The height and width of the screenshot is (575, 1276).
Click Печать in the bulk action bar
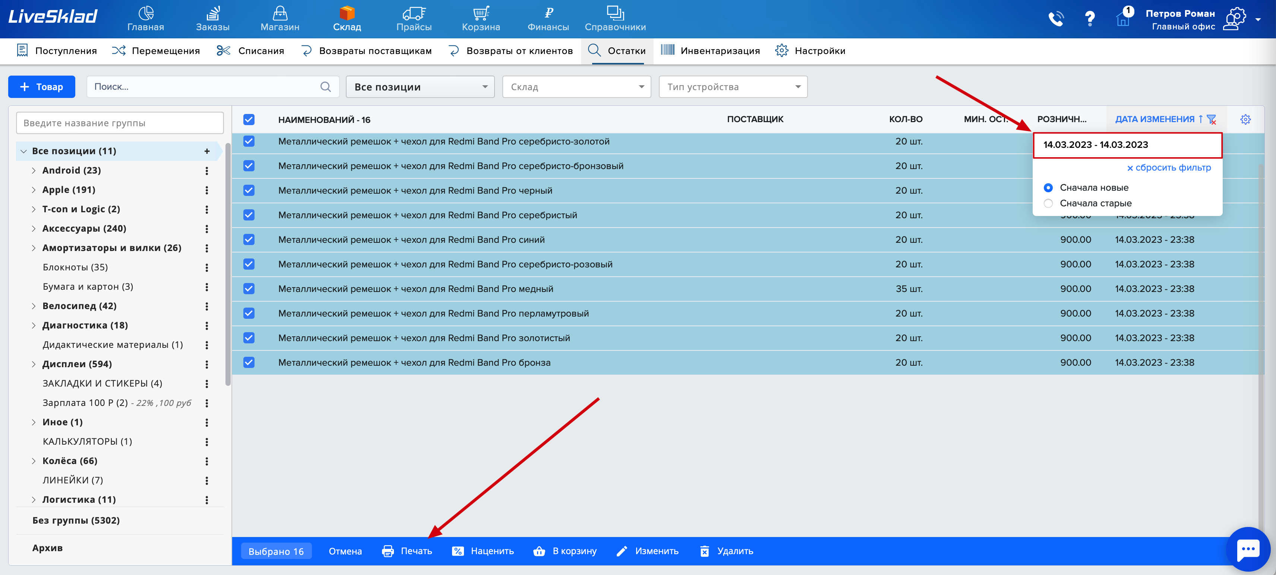tap(407, 551)
